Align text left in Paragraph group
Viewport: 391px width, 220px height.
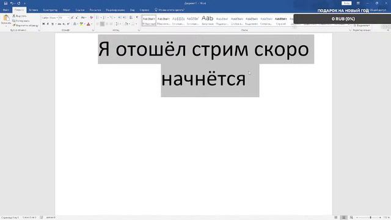[x=98, y=24]
